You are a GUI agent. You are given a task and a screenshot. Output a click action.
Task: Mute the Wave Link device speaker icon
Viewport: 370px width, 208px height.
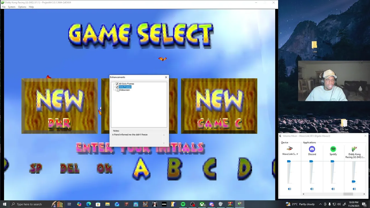[289, 189]
